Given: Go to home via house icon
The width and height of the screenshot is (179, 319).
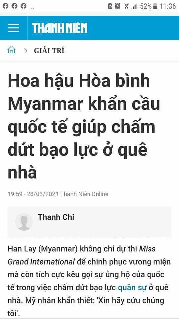Looking at the screenshot, I should click(11, 50).
